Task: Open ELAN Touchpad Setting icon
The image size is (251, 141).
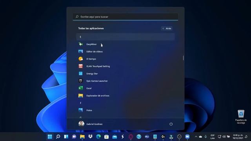Action: (81, 66)
